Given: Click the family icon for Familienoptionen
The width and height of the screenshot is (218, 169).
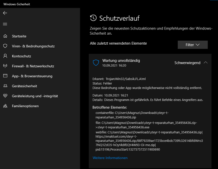Looking at the screenshot, I should click(5, 106).
